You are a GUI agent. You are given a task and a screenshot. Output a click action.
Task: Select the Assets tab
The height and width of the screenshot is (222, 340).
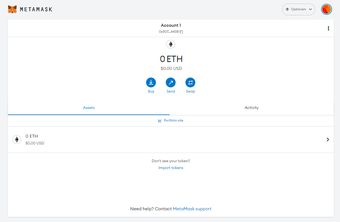tap(89, 108)
